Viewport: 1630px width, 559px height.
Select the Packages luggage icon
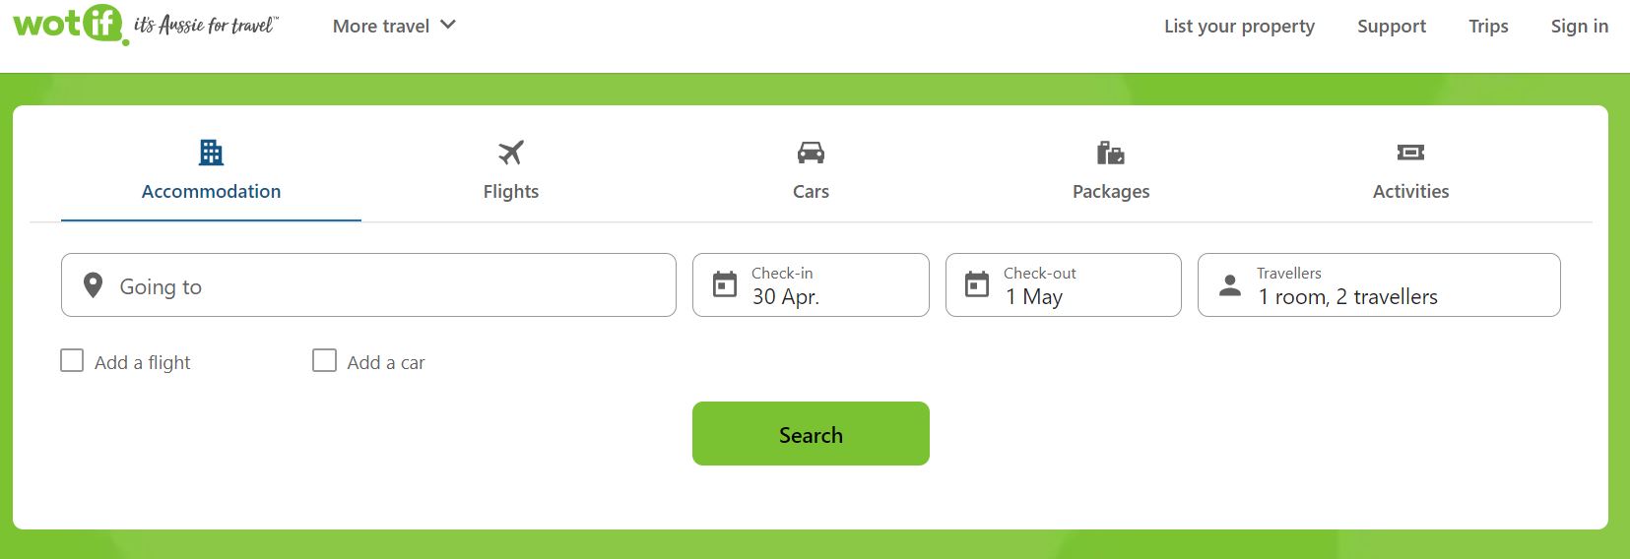(x=1111, y=153)
